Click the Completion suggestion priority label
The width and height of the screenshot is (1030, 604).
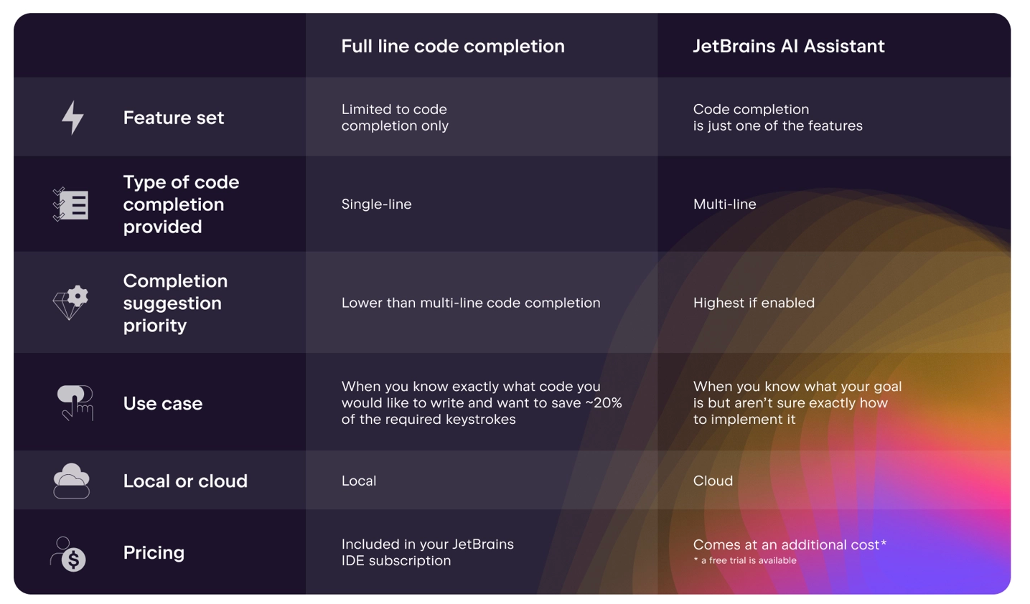[175, 303]
